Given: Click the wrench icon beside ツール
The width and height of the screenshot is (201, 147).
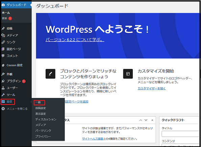Looking at the screenshot, I should pyautogui.click(x=3, y=95).
